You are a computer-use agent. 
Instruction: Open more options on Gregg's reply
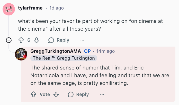(x=102, y=94)
